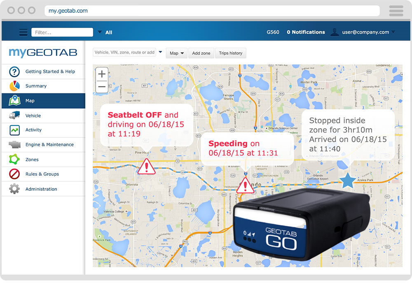The height and width of the screenshot is (283, 412).
Task: Zoom in on the map with plus
Action: point(102,74)
